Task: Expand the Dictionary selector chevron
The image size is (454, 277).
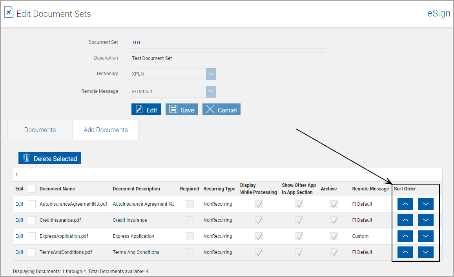Action: (x=211, y=74)
